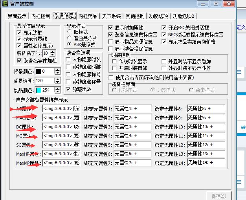This screenshot has width=246, height=200.
Task: Enable 人物隐藏时装 checkbox
Action: (x=68, y=59)
